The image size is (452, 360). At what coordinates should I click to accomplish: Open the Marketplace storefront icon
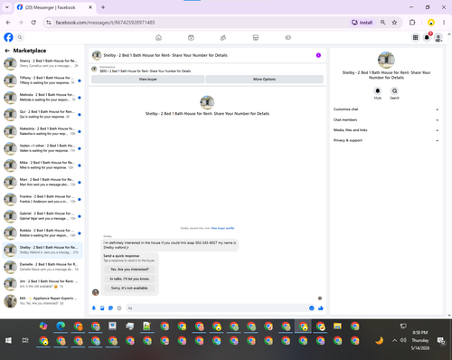pos(256,38)
